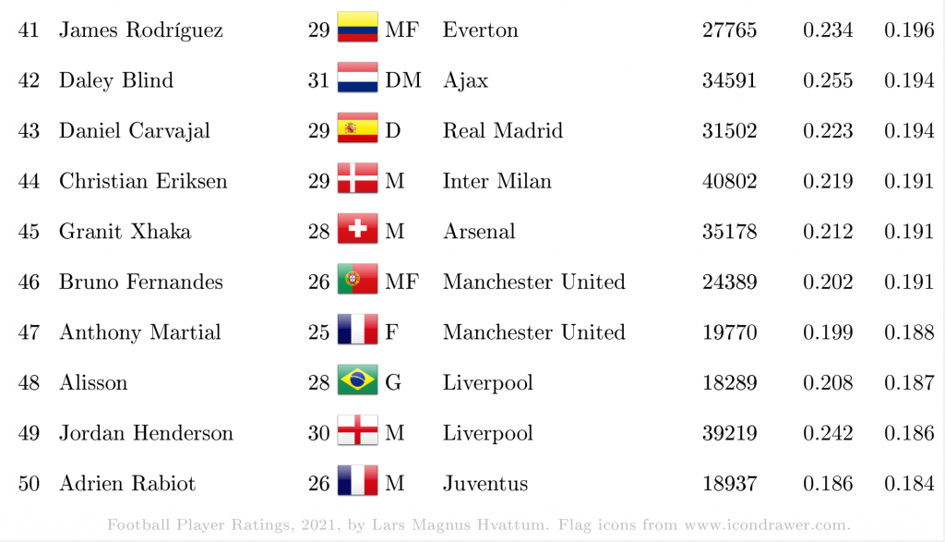Screen dimensions: 945x542
Task: Click the rank number 50
Action: 29,484
